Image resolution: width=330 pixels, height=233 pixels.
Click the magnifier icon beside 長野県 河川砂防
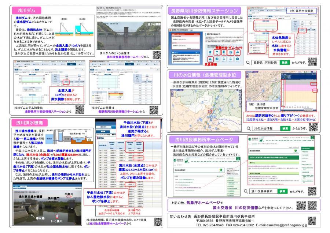(x=248, y=63)
